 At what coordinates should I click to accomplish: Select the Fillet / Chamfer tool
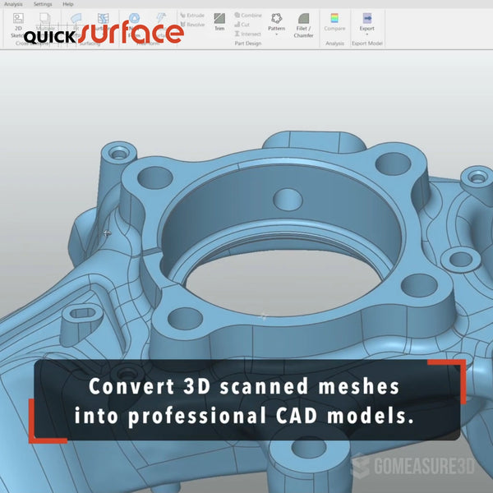tap(303, 25)
